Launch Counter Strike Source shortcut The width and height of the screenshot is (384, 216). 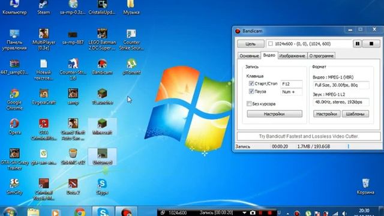pyautogui.click(x=131, y=40)
